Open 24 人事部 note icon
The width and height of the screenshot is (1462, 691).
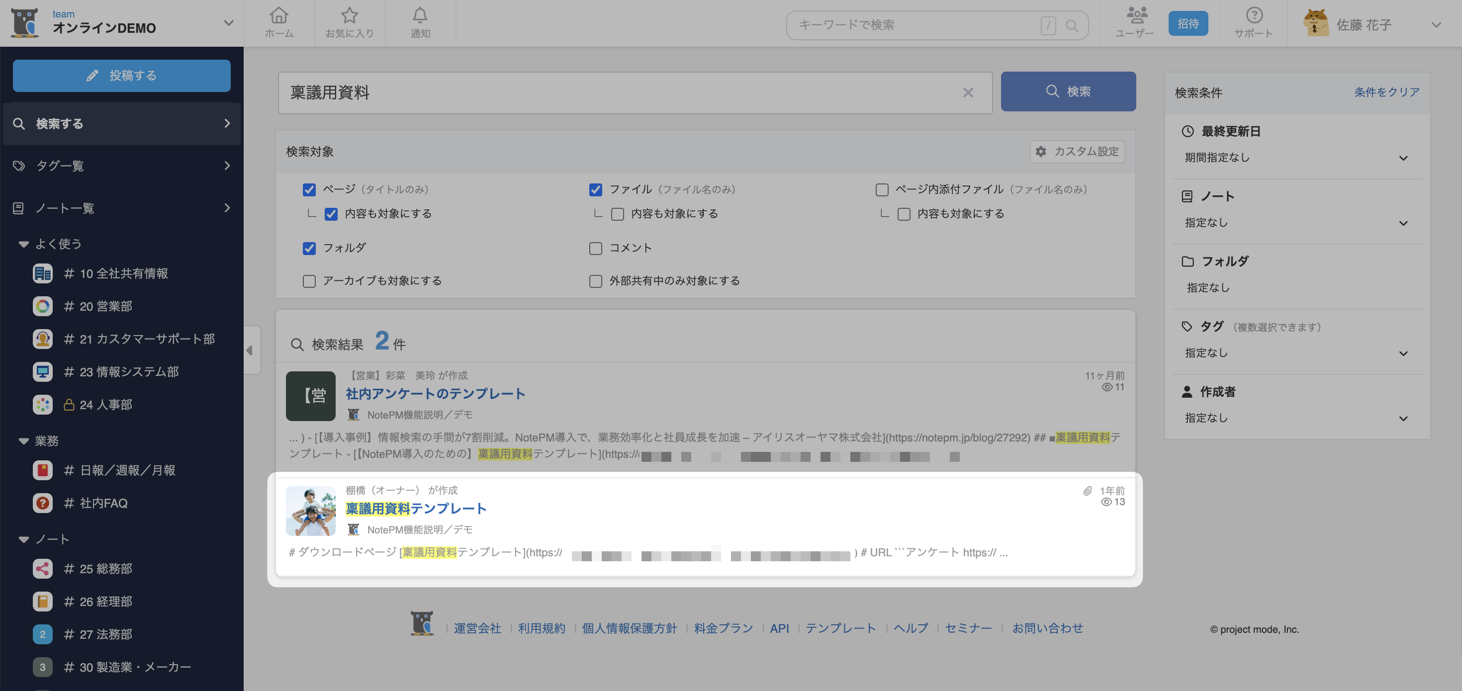[43, 405]
